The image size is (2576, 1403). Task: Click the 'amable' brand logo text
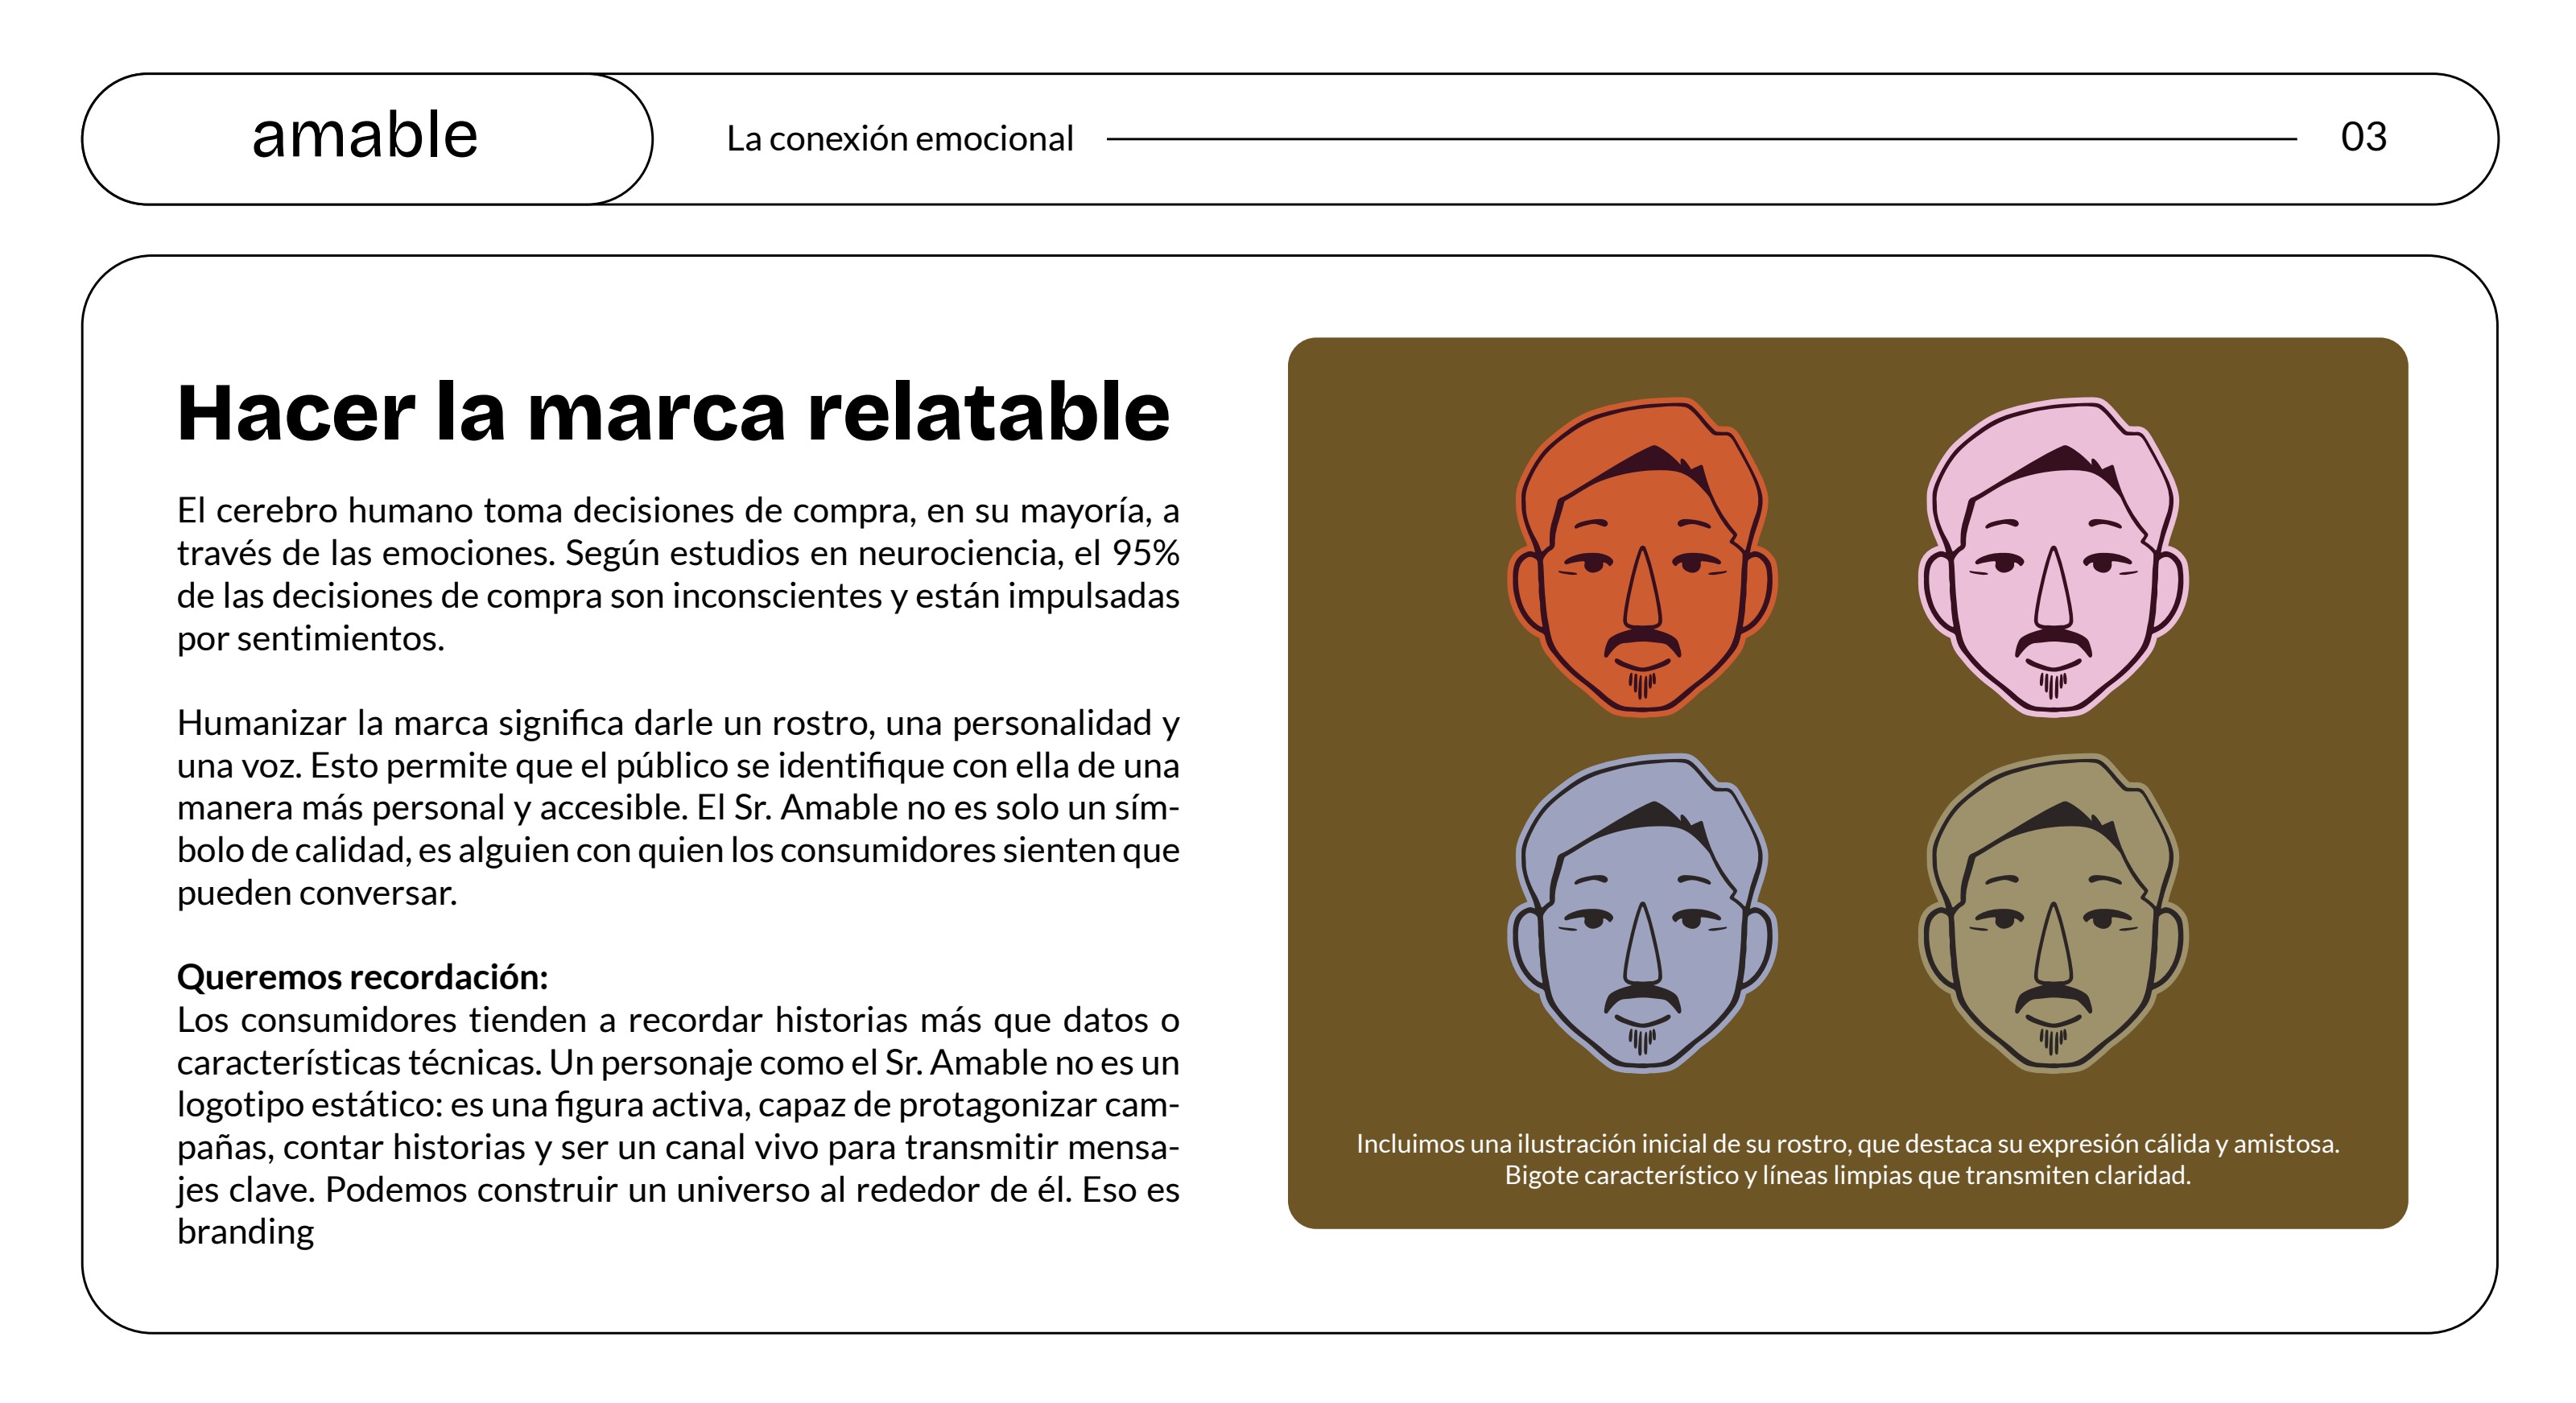(x=365, y=136)
